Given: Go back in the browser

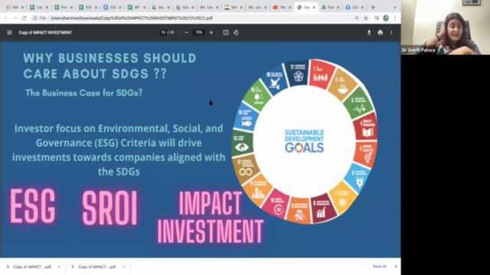Looking at the screenshot, I should 6,18.
